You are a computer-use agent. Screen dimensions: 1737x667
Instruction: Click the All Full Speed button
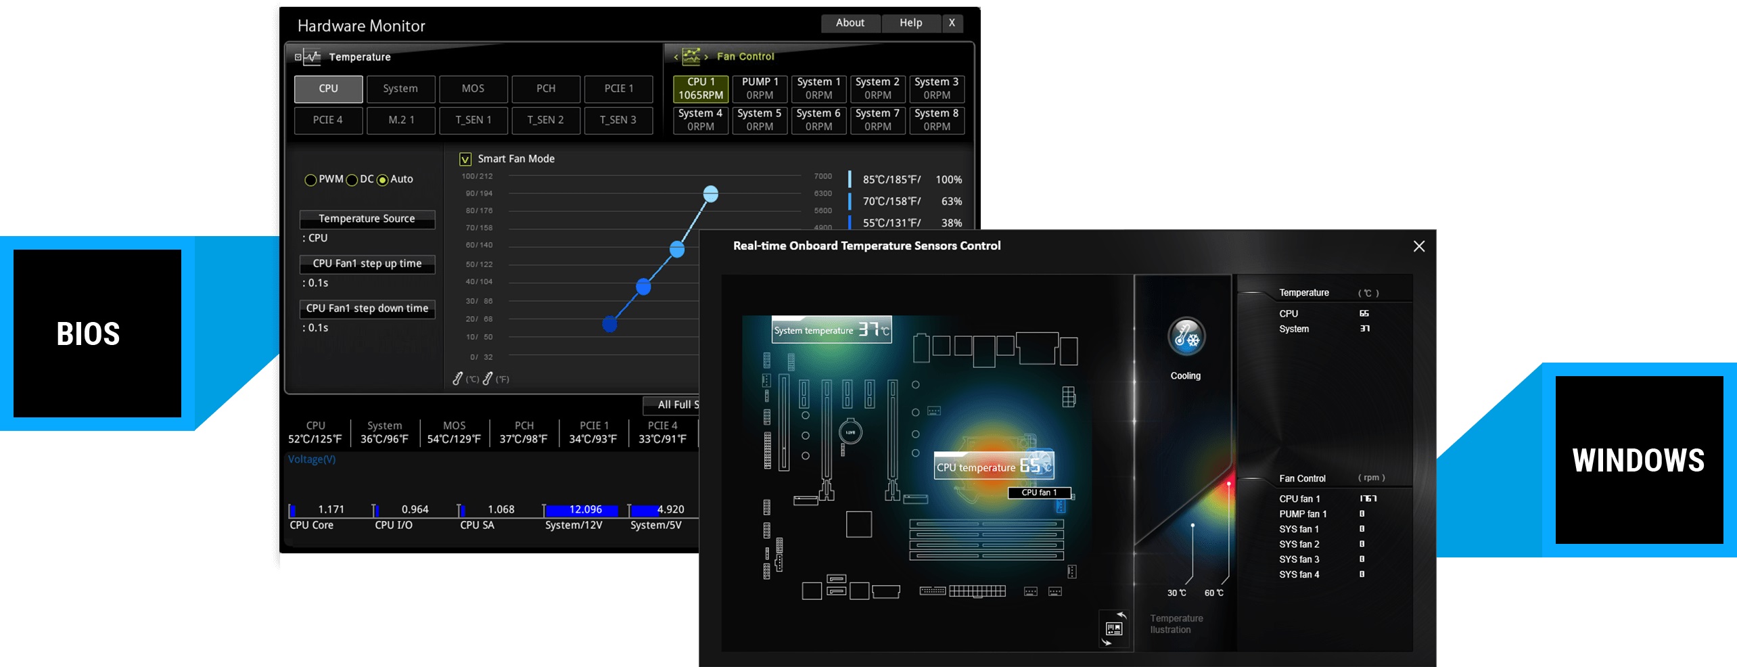[x=671, y=405]
